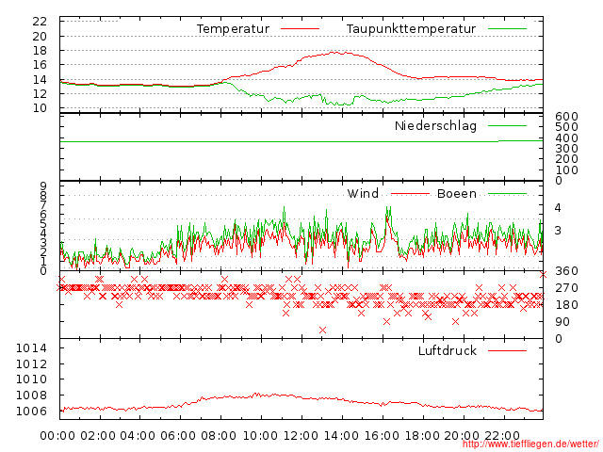This screenshot has height=452, width=603.
Task: Click the Boeen legend label
Action: point(456,193)
